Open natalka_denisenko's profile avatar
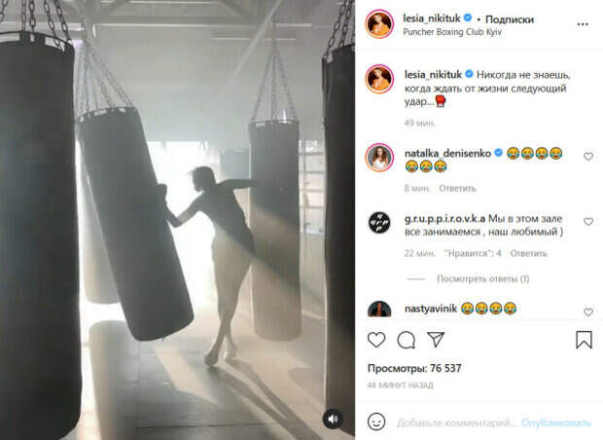This screenshot has height=440, width=603. tap(379, 157)
